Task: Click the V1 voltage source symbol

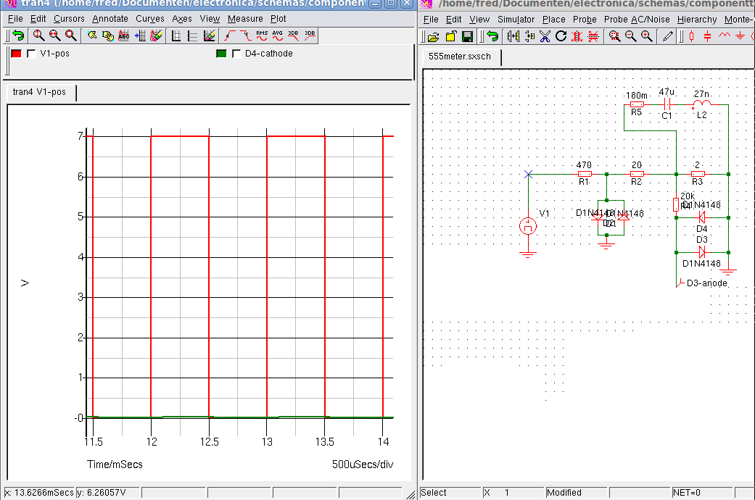Action: point(528,225)
